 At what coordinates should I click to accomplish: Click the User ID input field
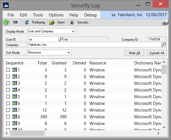(x=43, y=39)
